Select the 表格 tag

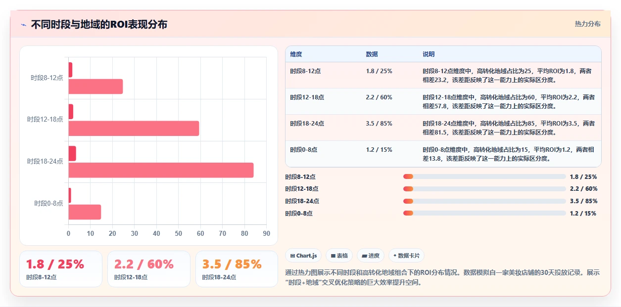click(339, 256)
